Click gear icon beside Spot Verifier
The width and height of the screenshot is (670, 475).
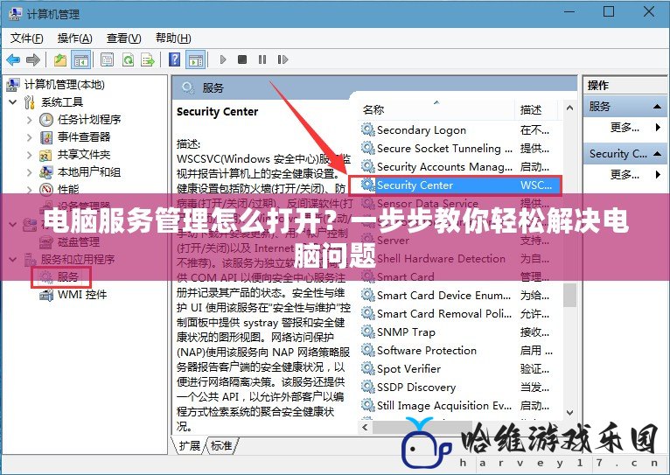[368, 368]
